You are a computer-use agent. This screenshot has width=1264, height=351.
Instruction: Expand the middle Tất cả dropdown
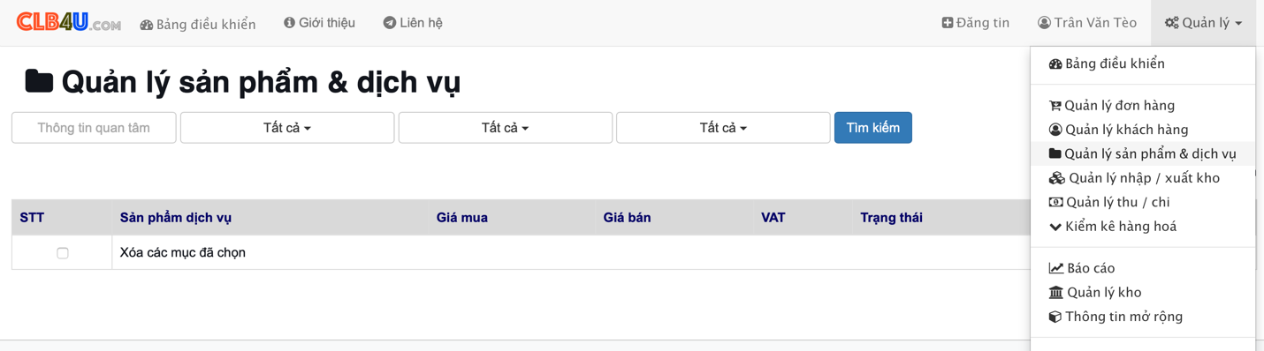[x=506, y=128]
